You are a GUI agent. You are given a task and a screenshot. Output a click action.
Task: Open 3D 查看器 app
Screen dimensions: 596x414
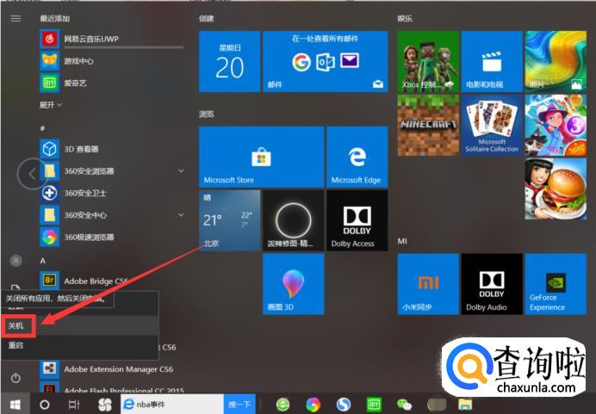112,149
